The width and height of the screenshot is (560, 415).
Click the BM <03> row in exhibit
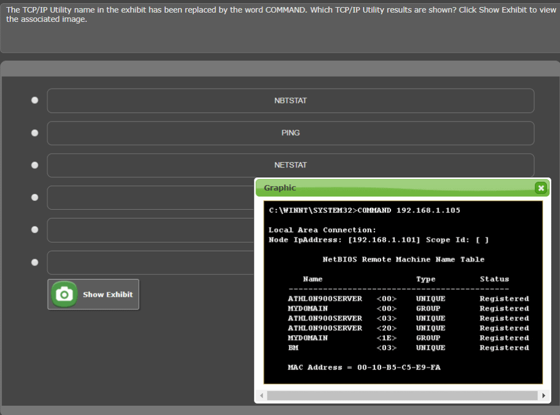[408, 348]
